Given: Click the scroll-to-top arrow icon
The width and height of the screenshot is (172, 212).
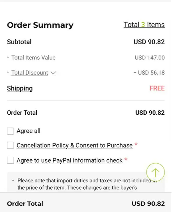Looking at the screenshot, I should (x=155, y=172).
